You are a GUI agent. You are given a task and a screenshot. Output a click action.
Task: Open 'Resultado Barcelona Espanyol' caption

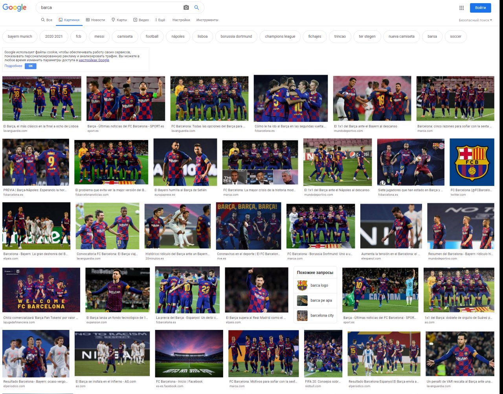384,381
